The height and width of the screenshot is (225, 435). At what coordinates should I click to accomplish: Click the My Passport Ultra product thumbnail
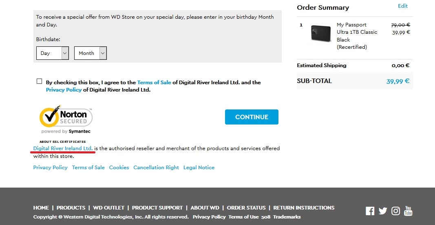click(x=321, y=33)
